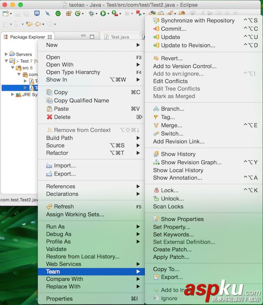Screen dimensions: 263x305
Task: Collapse the Test project node
Action: [x=6, y=61]
